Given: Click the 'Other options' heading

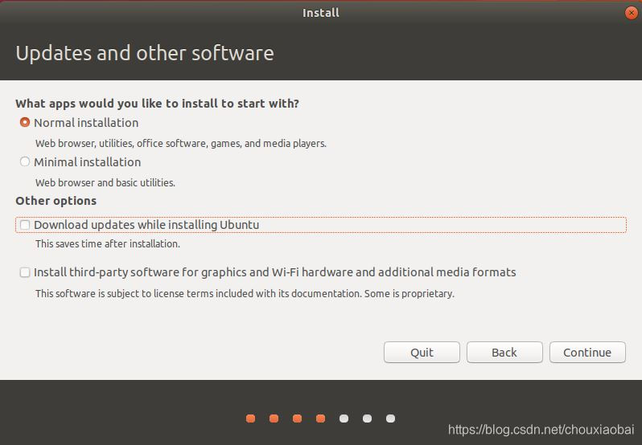Looking at the screenshot, I should 56,201.
